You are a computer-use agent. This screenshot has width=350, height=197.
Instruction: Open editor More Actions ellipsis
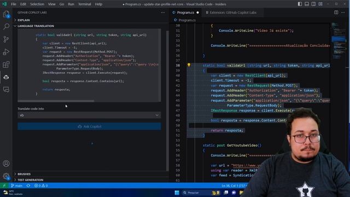[x=343, y=13]
